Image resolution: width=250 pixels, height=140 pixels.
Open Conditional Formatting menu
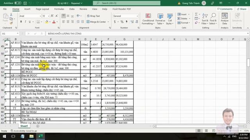pos(148,19)
